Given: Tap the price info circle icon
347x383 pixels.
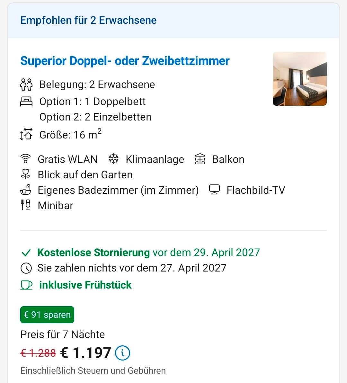Looking at the screenshot, I should pos(123,353).
